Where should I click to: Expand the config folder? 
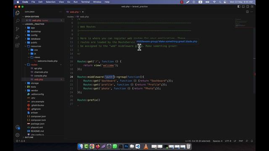point(34,35)
